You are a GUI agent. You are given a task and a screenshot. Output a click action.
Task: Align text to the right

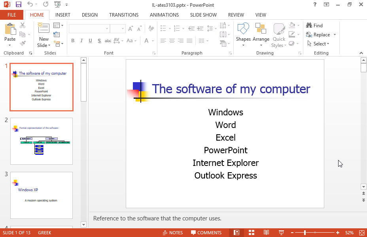(x=181, y=41)
